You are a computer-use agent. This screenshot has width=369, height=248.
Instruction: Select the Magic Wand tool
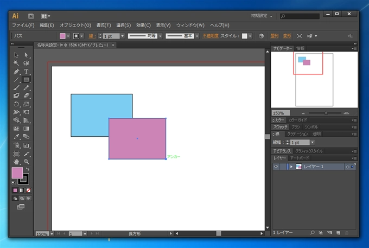(x=16, y=63)
